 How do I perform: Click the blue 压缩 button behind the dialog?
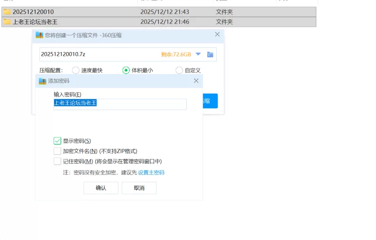(x=210, y=101)
